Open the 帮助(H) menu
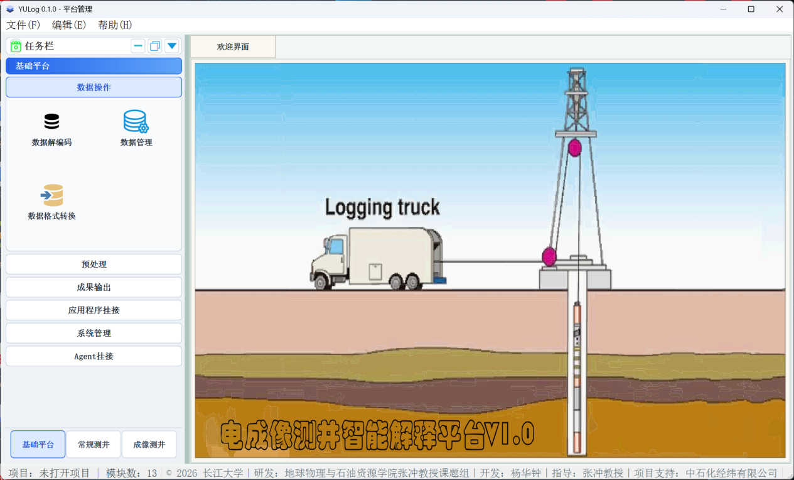 coord(115,25)
